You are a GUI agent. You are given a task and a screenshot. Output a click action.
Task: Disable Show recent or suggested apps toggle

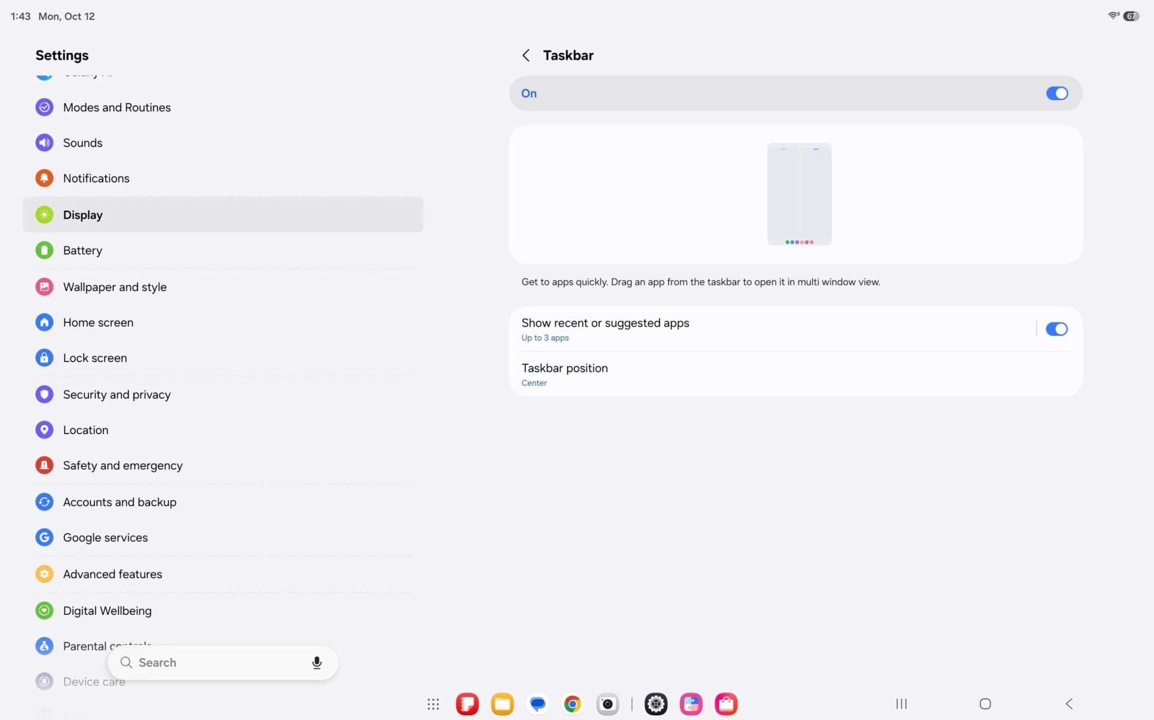(1056, 329)
